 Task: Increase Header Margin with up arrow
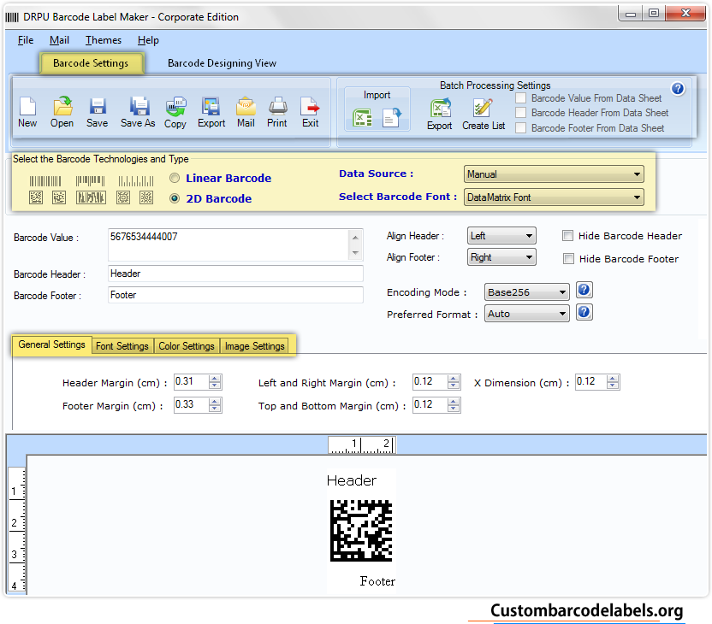click(x=215, y=378)
